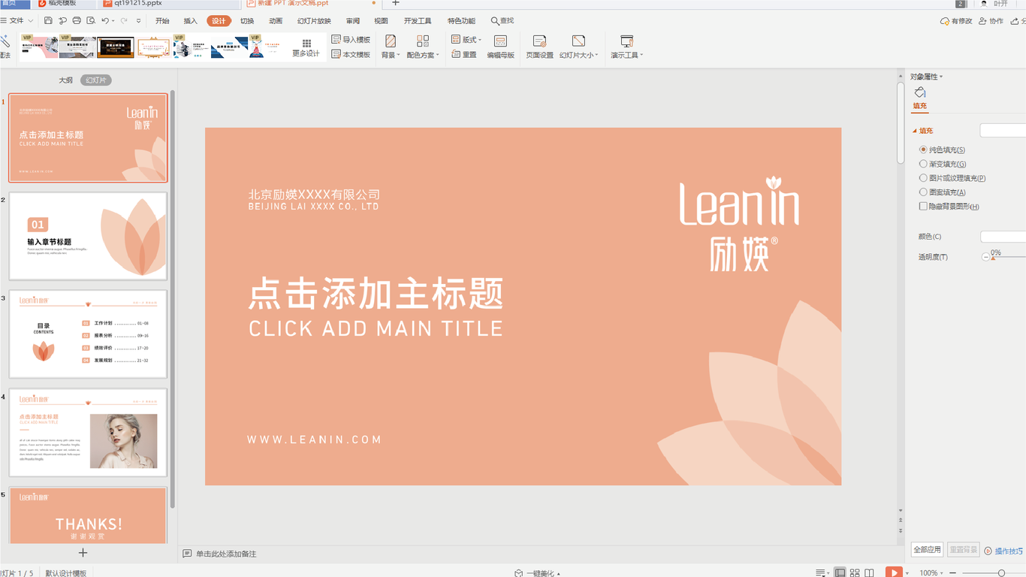Image resolution: width=1026 pixels, height=577 pixels.
Task: Open 版式 layout dropdown
Action: [466, 39]
